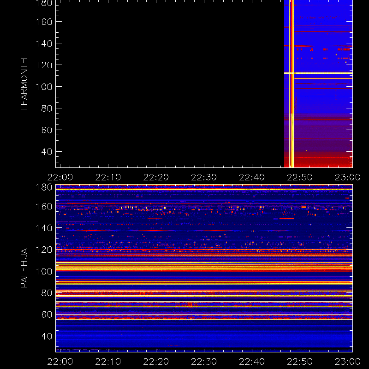This screenshot has width=369, height=369.
Task: Select the 100 tick label on the Learmonth plot
Action: pyautogui.click(x=44, y=87)
